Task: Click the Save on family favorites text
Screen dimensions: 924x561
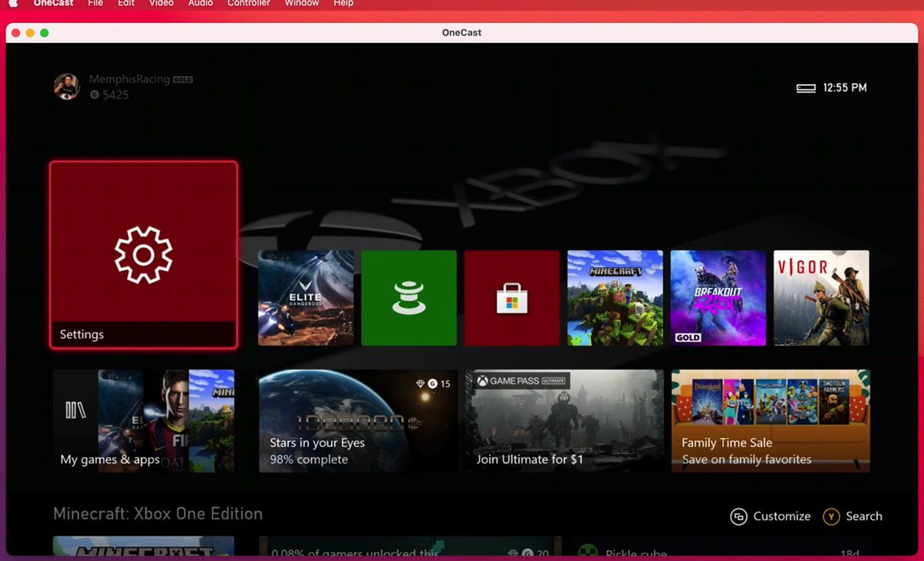Action: [747, 459]
